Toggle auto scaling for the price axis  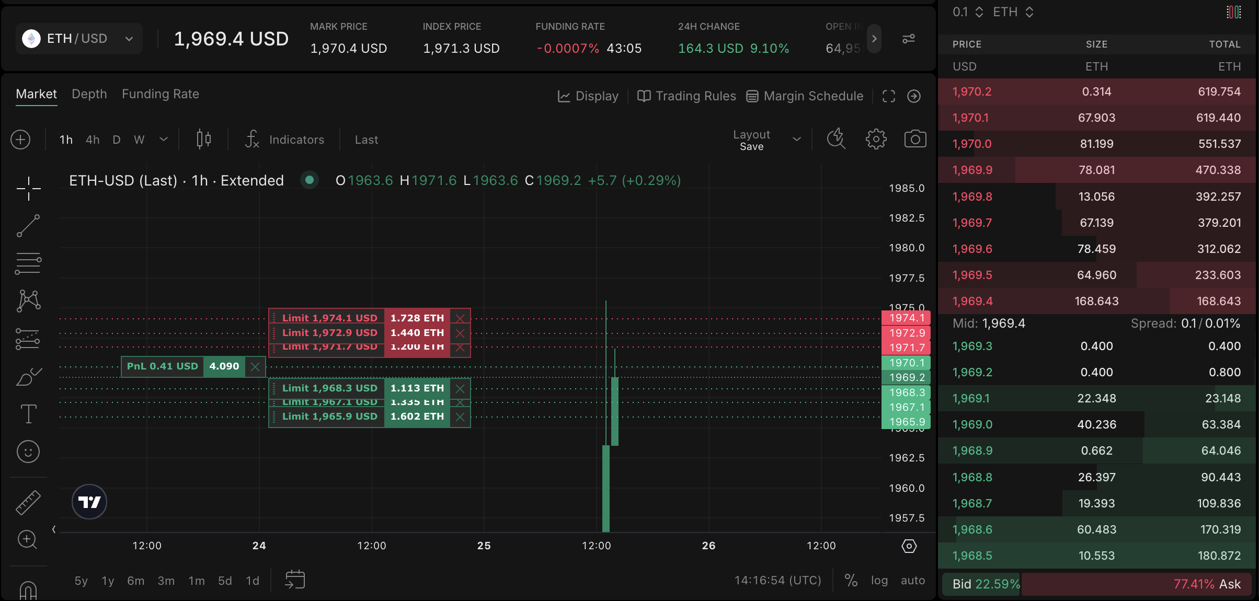point(912,580)
